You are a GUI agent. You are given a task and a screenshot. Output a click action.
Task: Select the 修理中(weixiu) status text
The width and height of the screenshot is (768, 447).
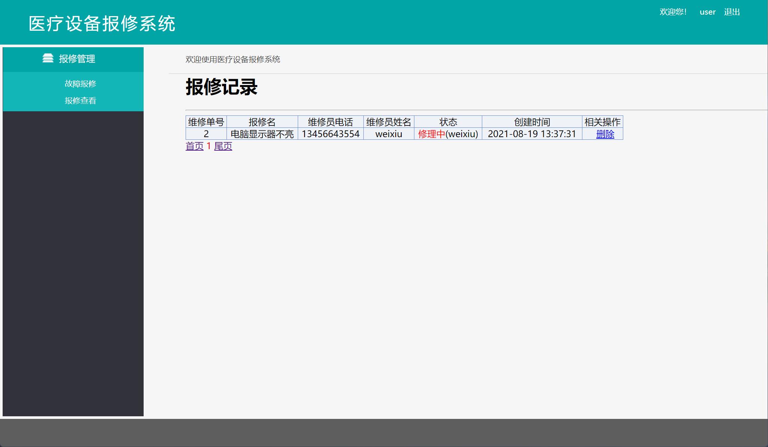click(447, 133)
